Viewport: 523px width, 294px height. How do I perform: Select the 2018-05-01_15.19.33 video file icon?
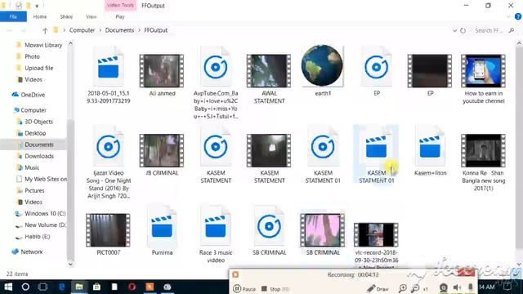click(109, 67)
